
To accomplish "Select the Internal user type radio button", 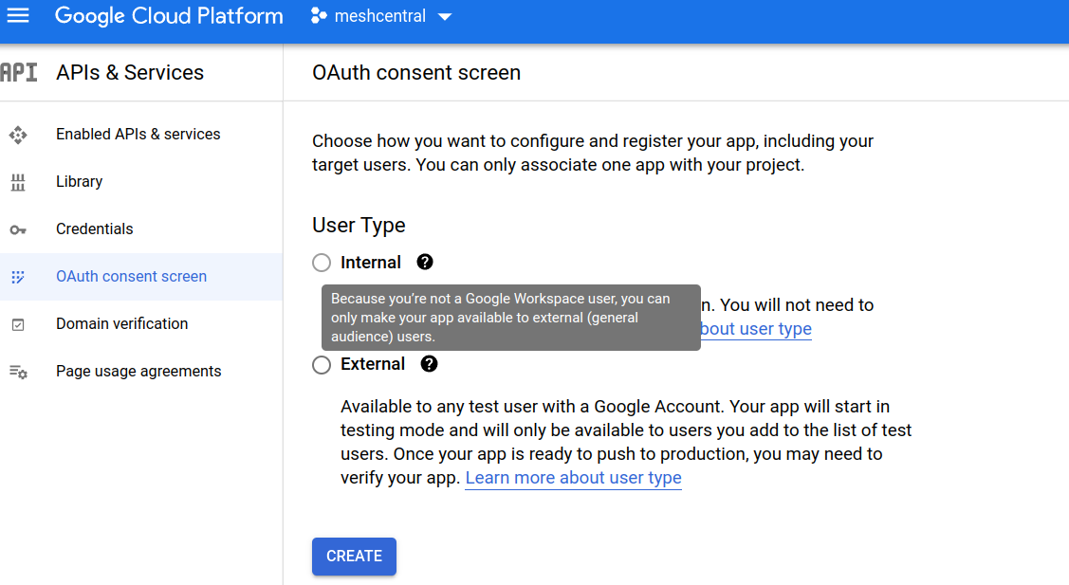I will coord(322,263).
